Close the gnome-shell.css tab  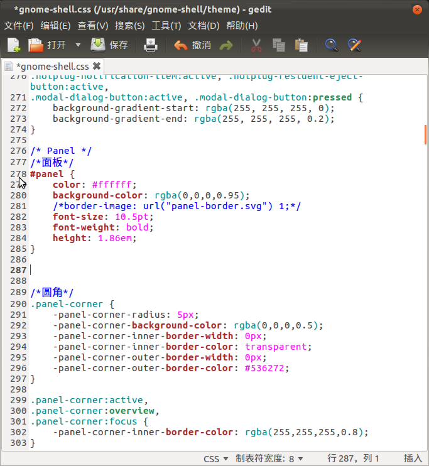pos(97,66)
